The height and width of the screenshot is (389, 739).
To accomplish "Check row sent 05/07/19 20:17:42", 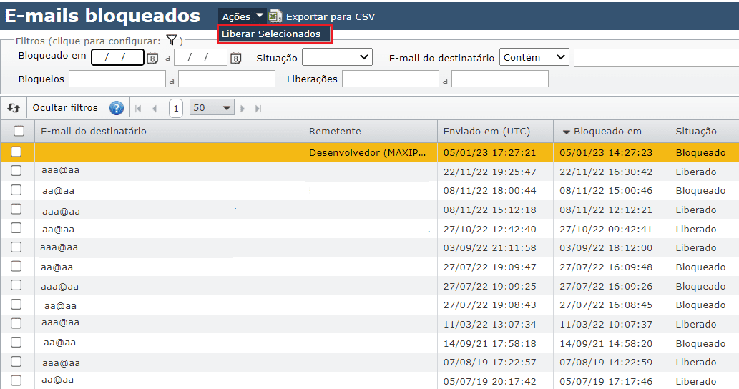I will pos(16,380).
